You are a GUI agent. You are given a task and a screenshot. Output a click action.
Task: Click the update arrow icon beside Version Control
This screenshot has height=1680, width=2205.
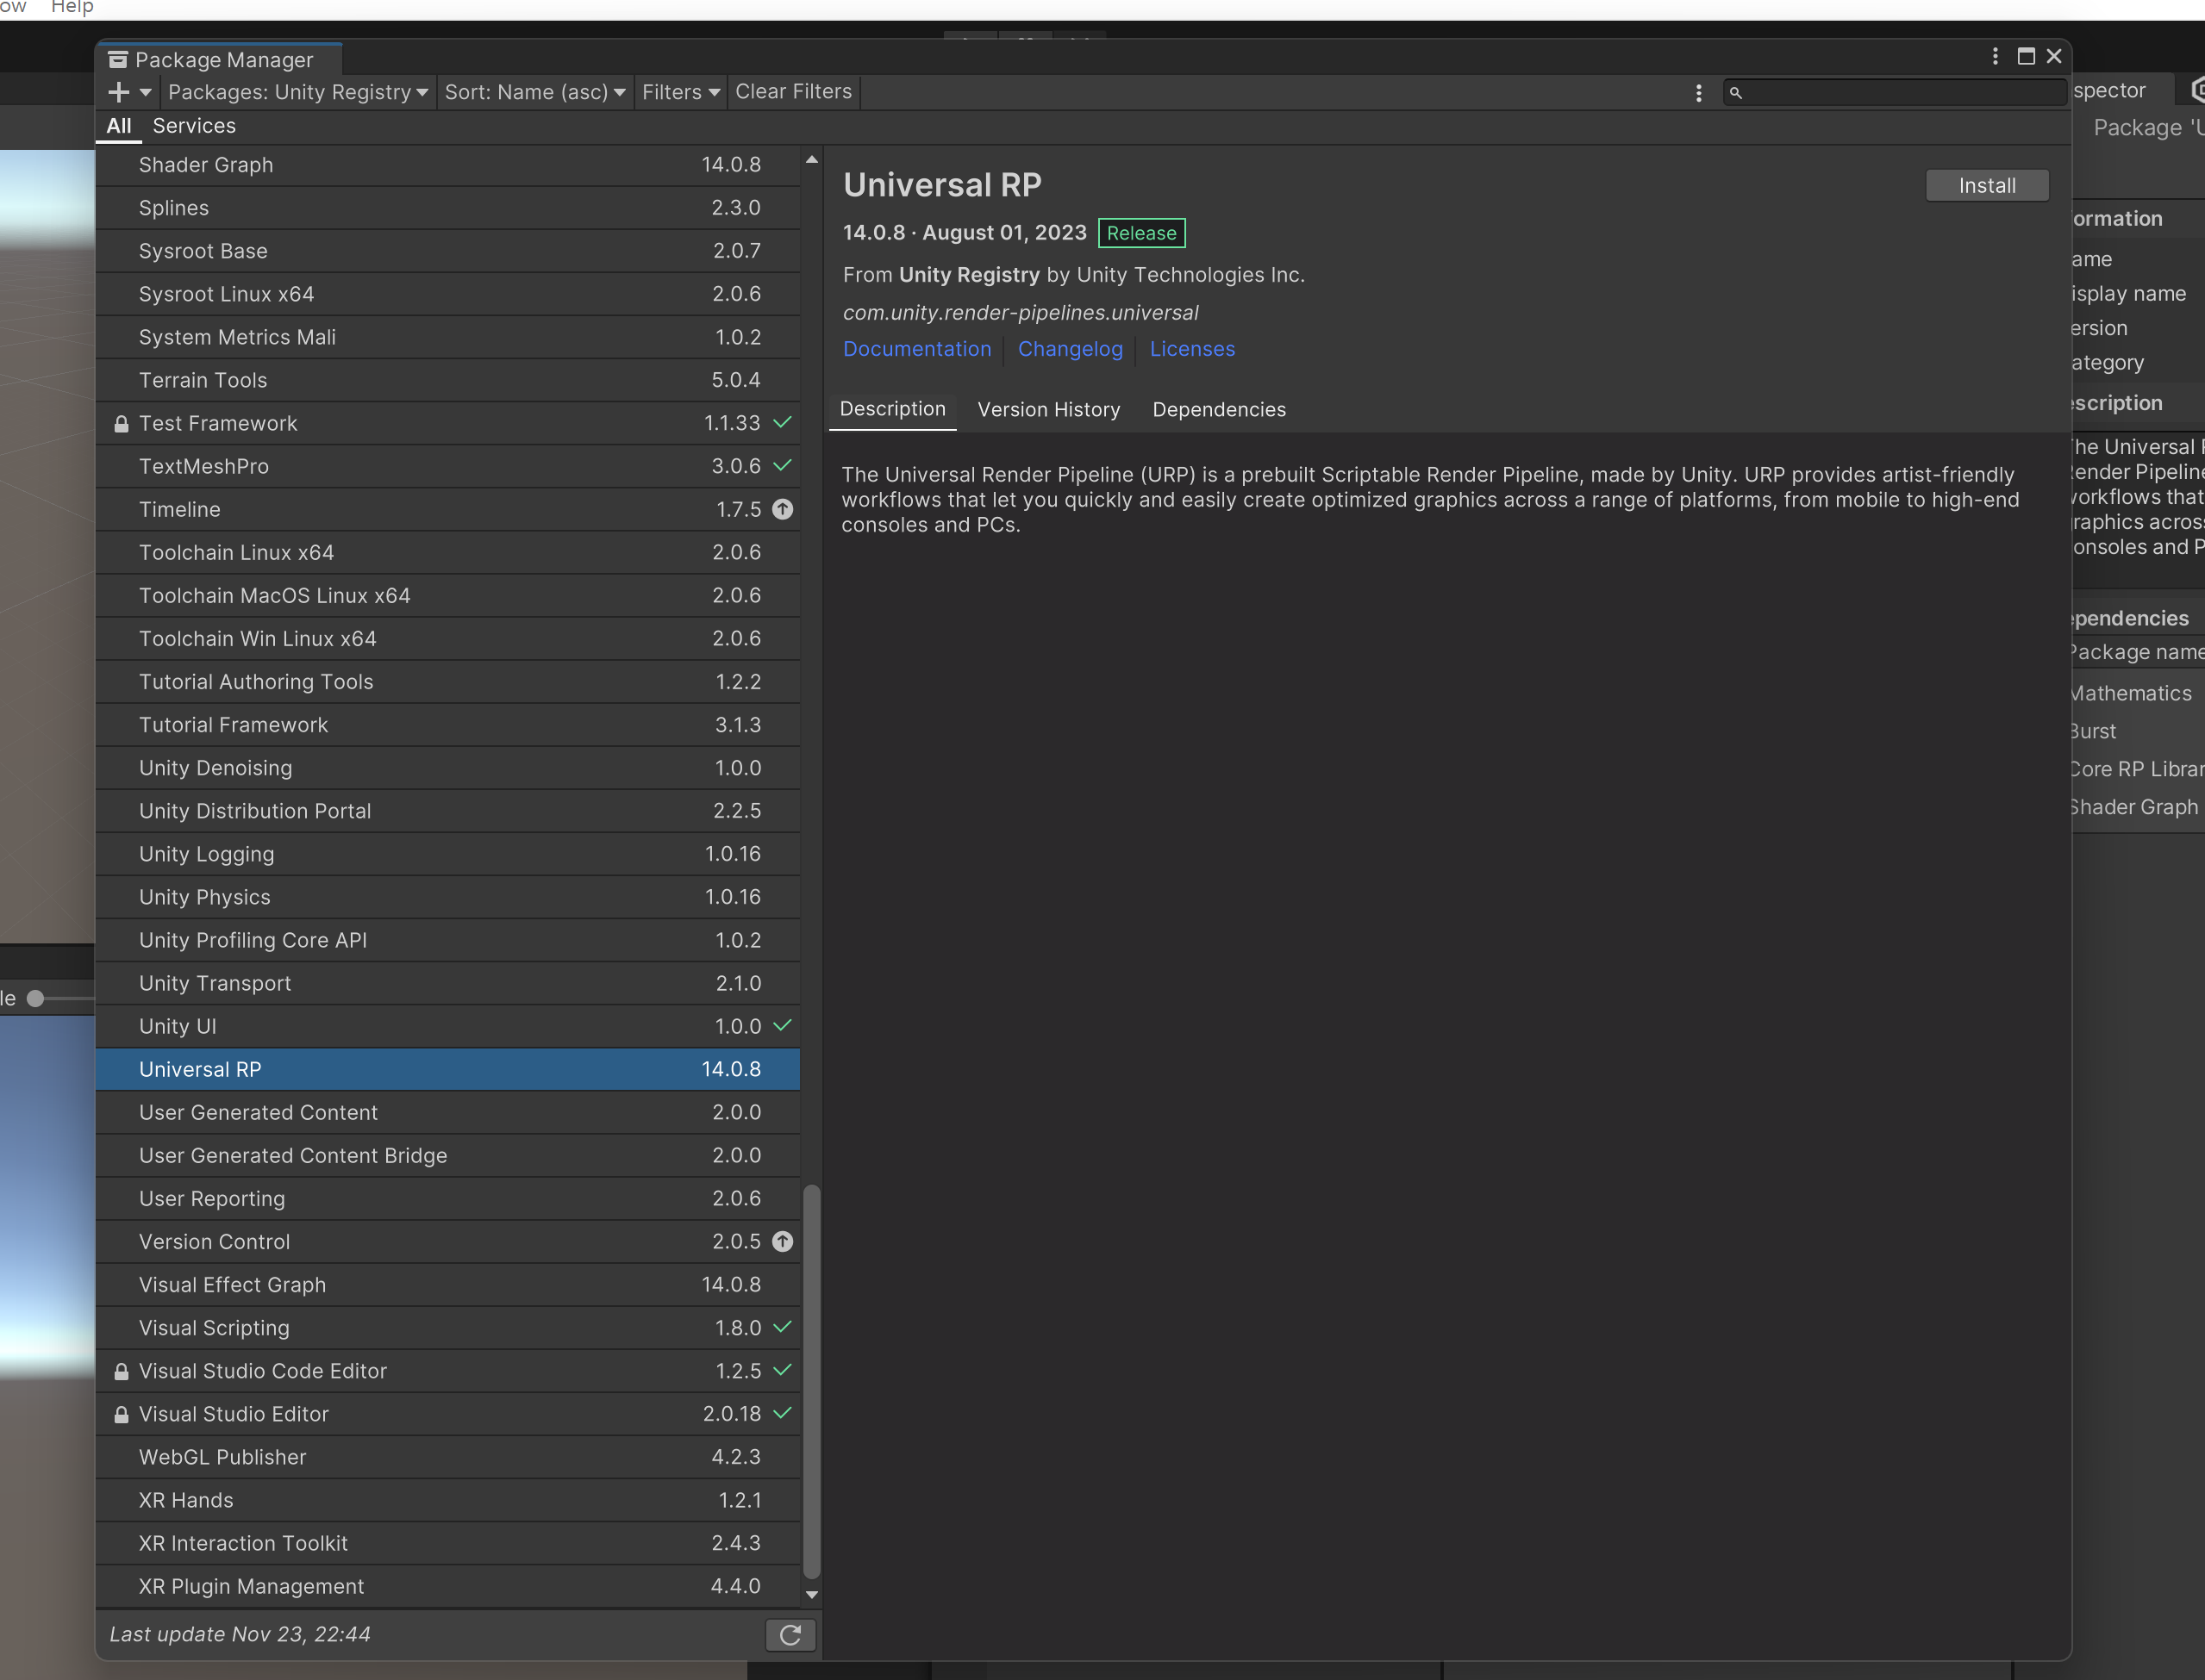click(x=783, y=1241)
